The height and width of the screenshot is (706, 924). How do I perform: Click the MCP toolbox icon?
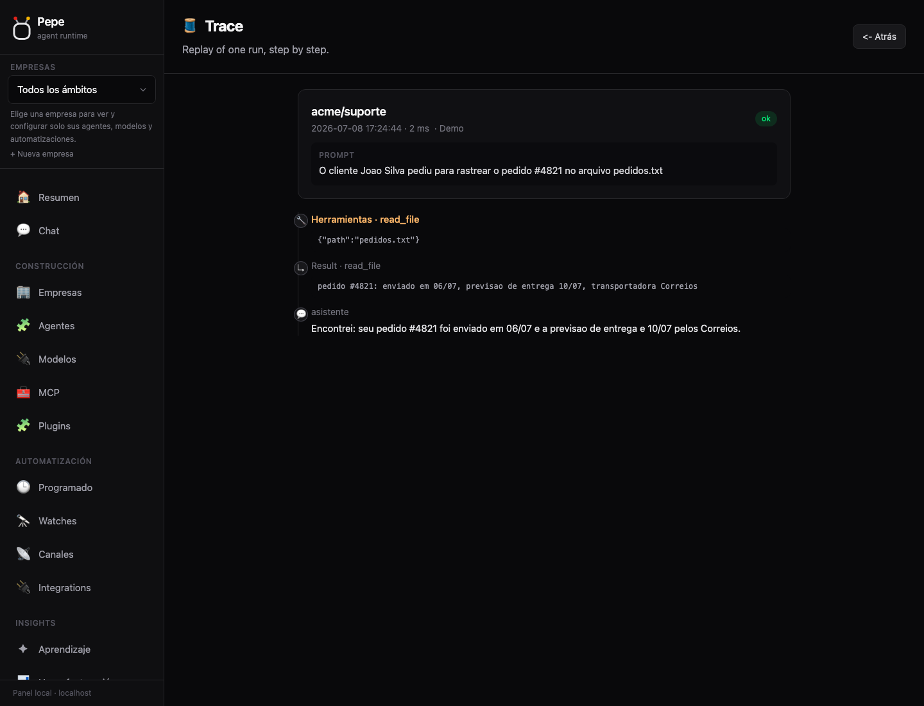[x=24, y=392]
